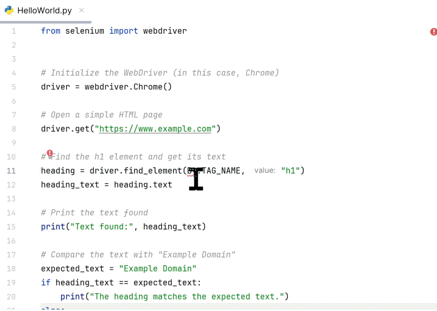Click line number 17 in the gutter
The width and height of the screenshot is (437, 311).
(x=11, y=255)
